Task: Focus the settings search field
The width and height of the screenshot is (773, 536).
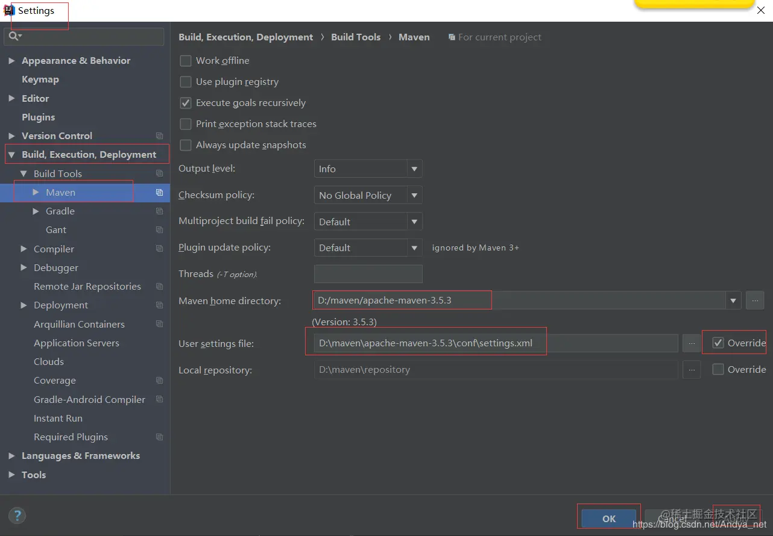Action: click(84, 36)
